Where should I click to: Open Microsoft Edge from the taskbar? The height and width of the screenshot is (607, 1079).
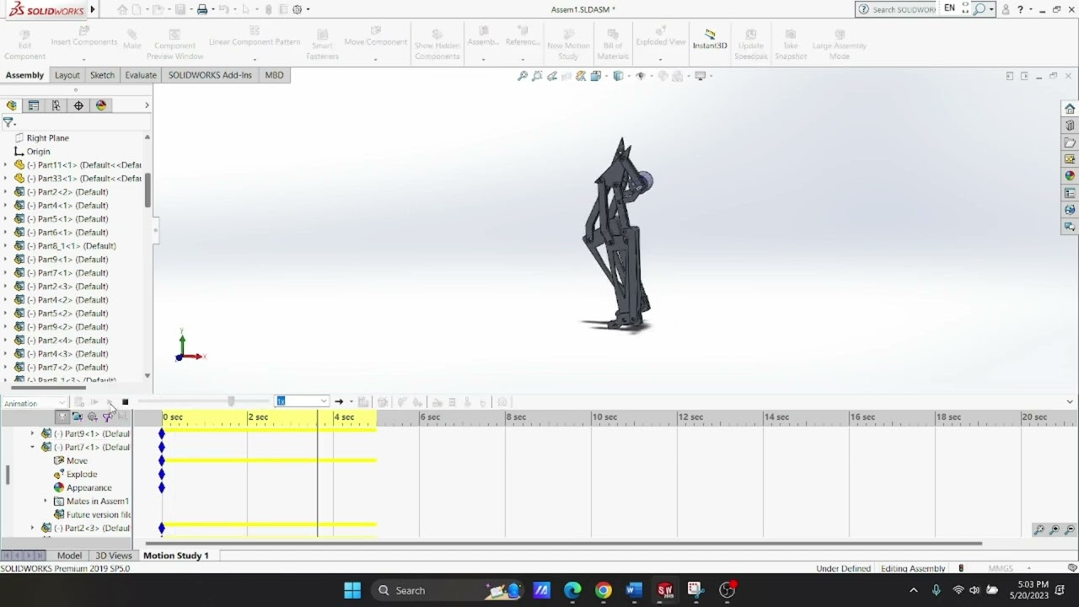click(572, 590)
